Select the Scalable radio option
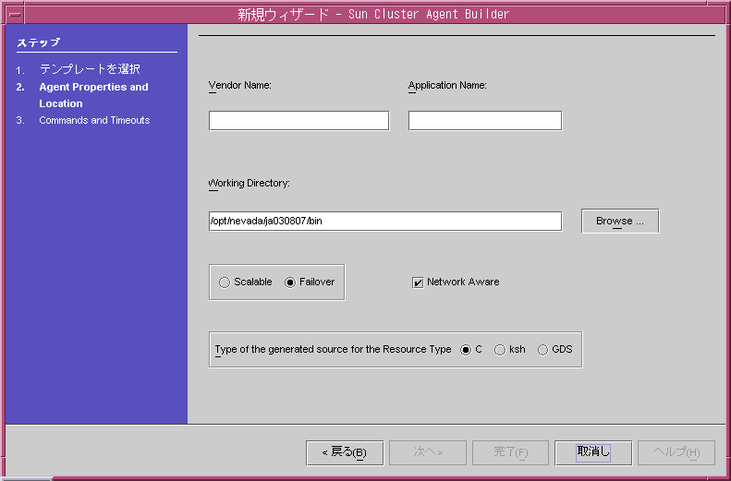Viewport: 731px width, 481px height. tap(245, 283)
